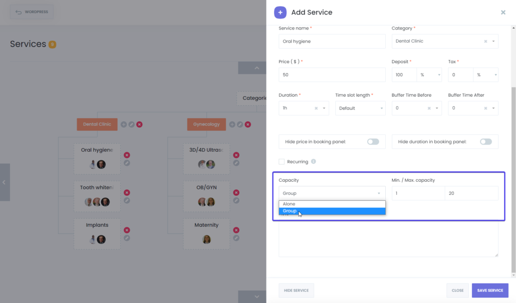Click the Close button
Image resolution: width=516 pixels, height=303 pixels.
(457, 290)
